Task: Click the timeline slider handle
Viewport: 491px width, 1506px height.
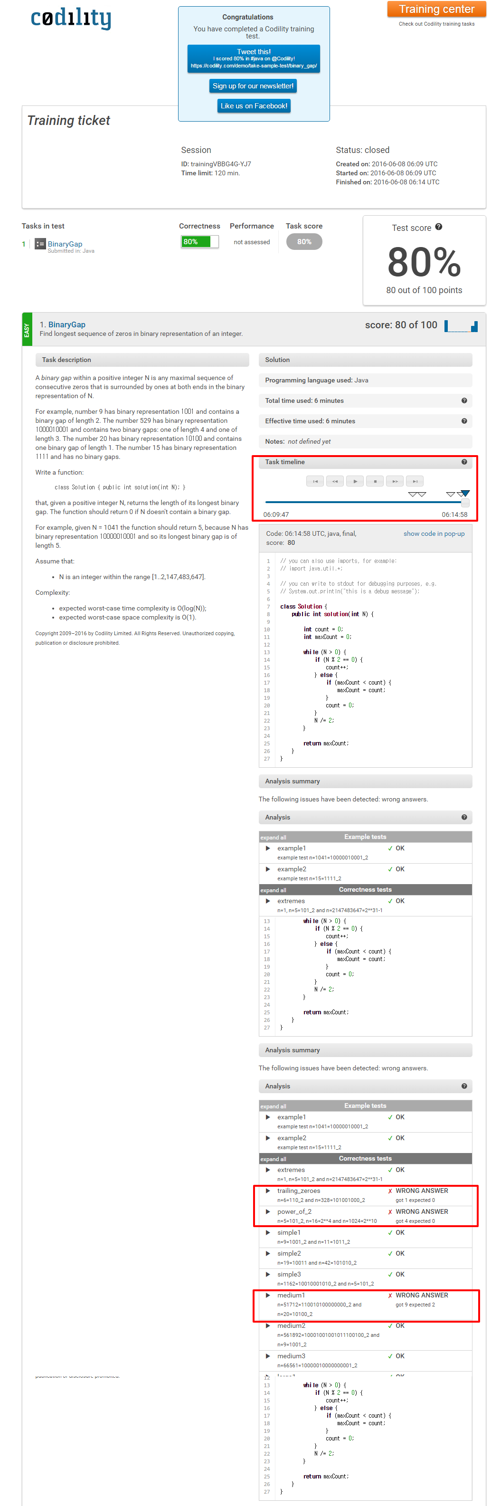Action: [x=465, y=503]
